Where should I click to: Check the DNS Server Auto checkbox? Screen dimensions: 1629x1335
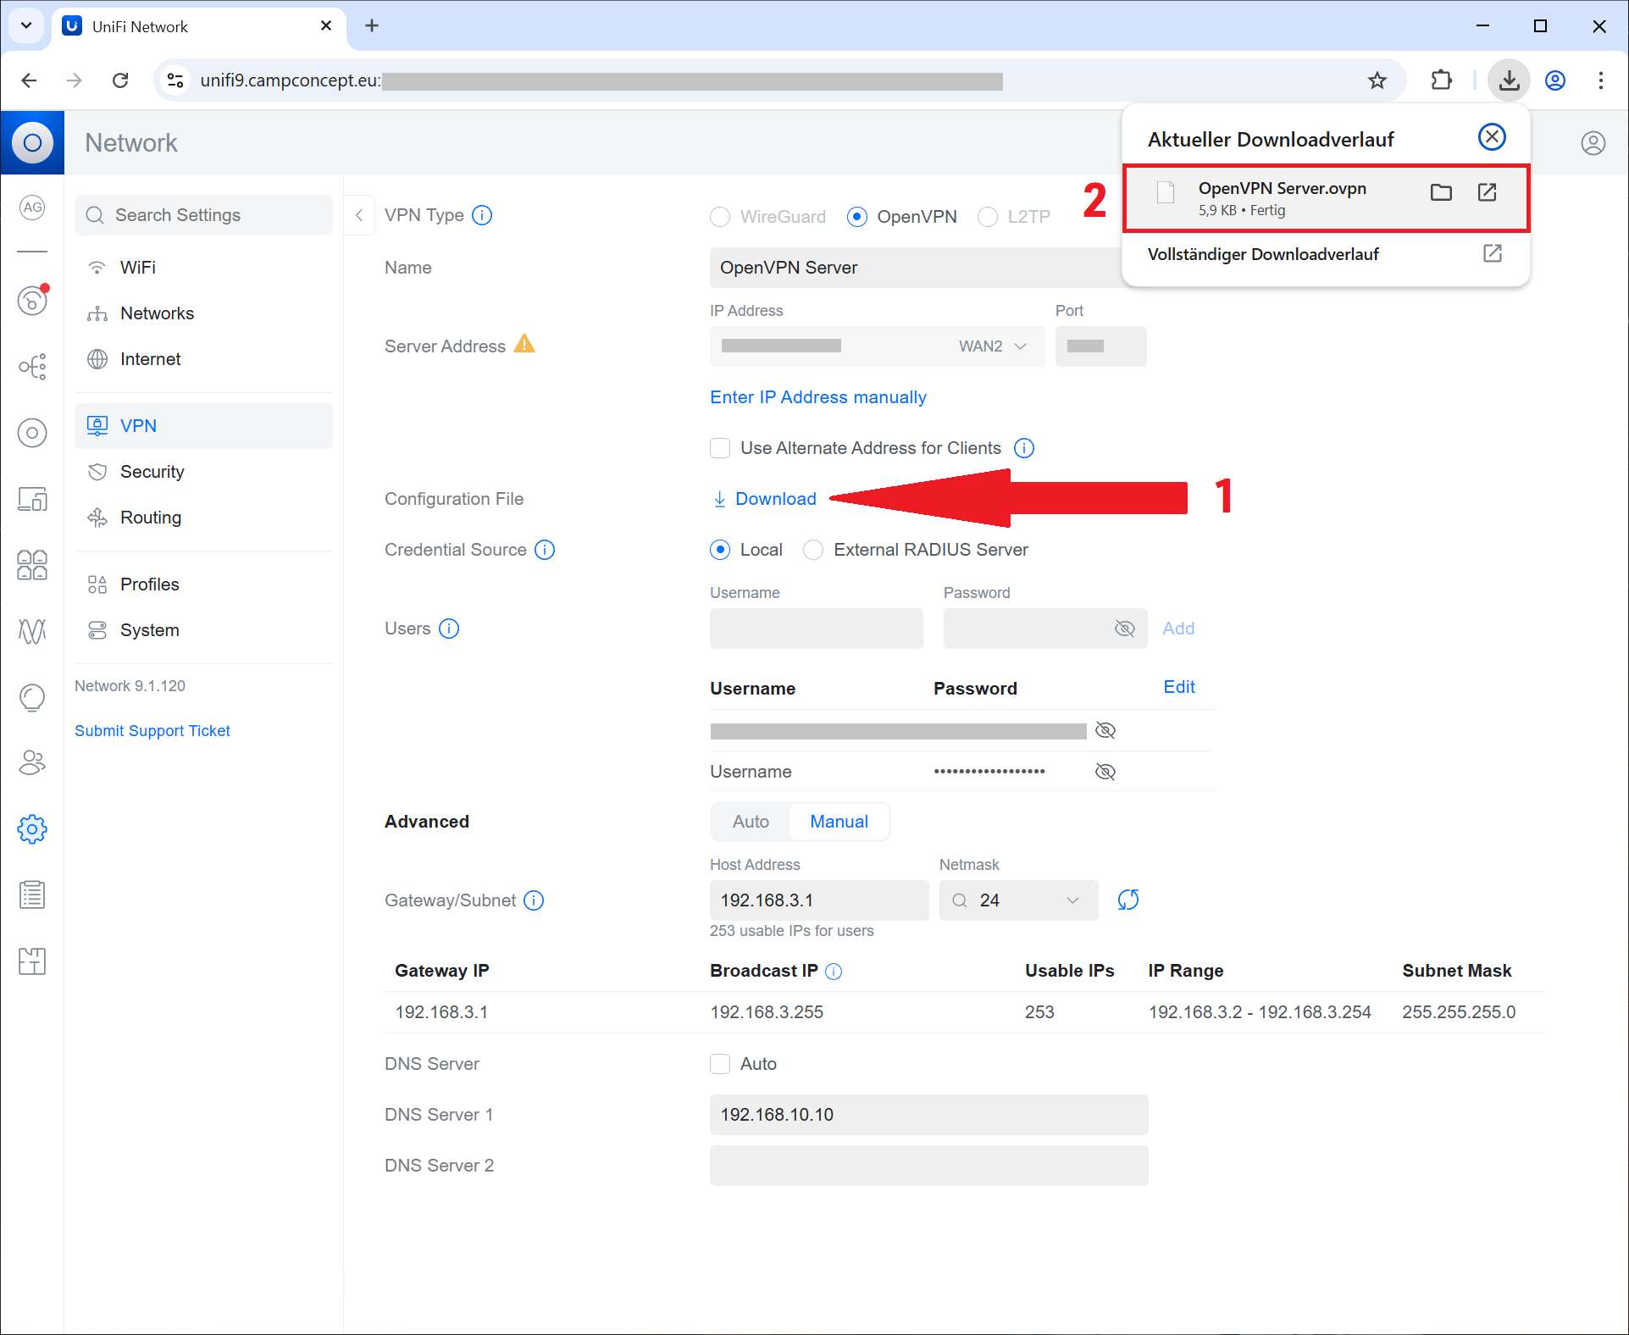pyautogui.click(x=720, y=1064)
